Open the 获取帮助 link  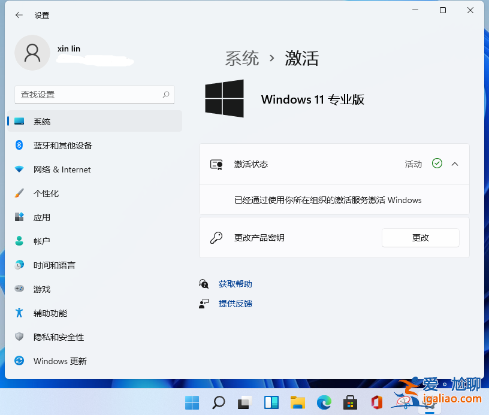click(x=235, y=283)
